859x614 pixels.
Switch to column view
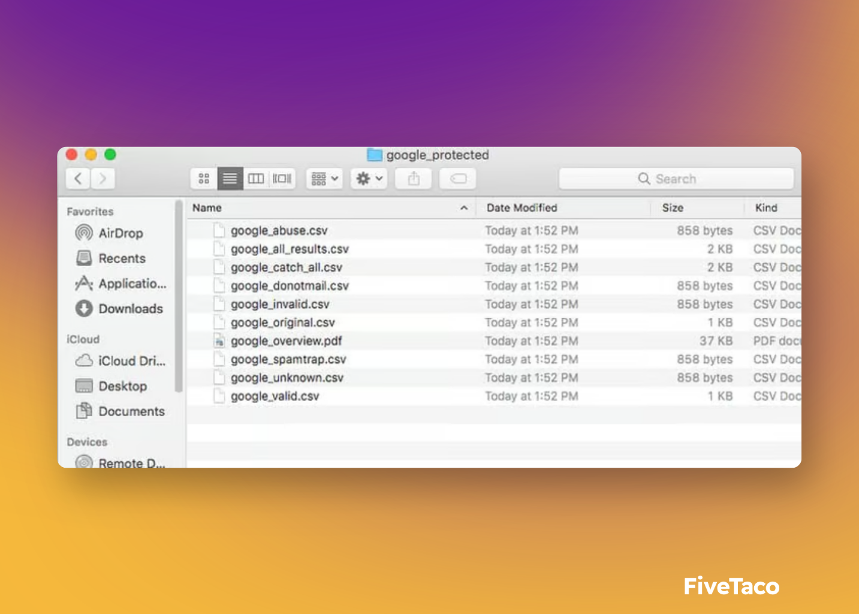[256, 178]
